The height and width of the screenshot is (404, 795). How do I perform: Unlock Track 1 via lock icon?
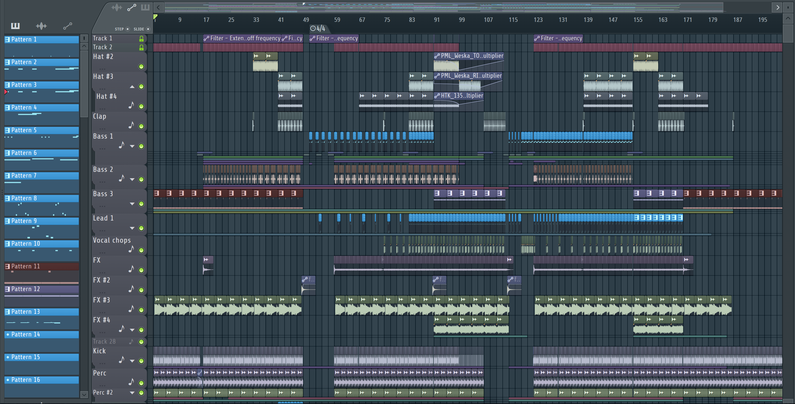tap(141, 38)
